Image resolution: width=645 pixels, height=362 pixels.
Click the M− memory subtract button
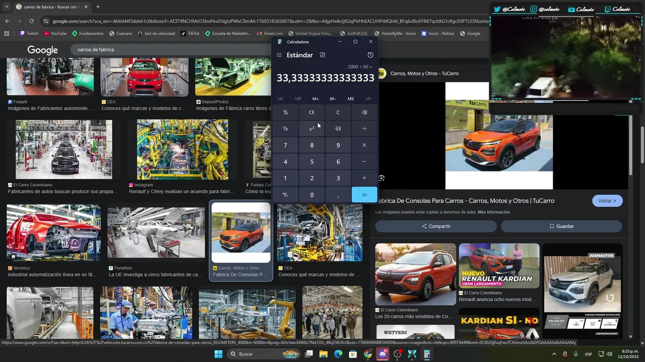[x=333, y=99]
